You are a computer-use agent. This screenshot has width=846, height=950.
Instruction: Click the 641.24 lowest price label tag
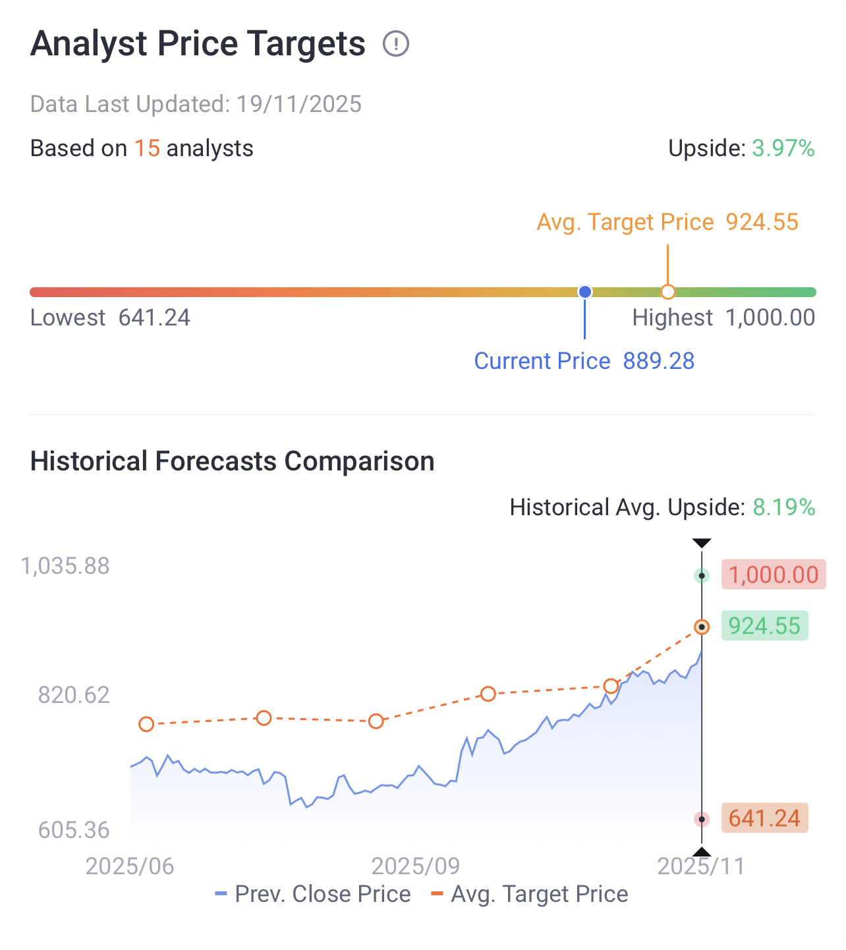click(764, 818)
